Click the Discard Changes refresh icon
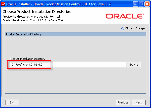This screenshot has height=108, width=151. [x=123, y=28]
